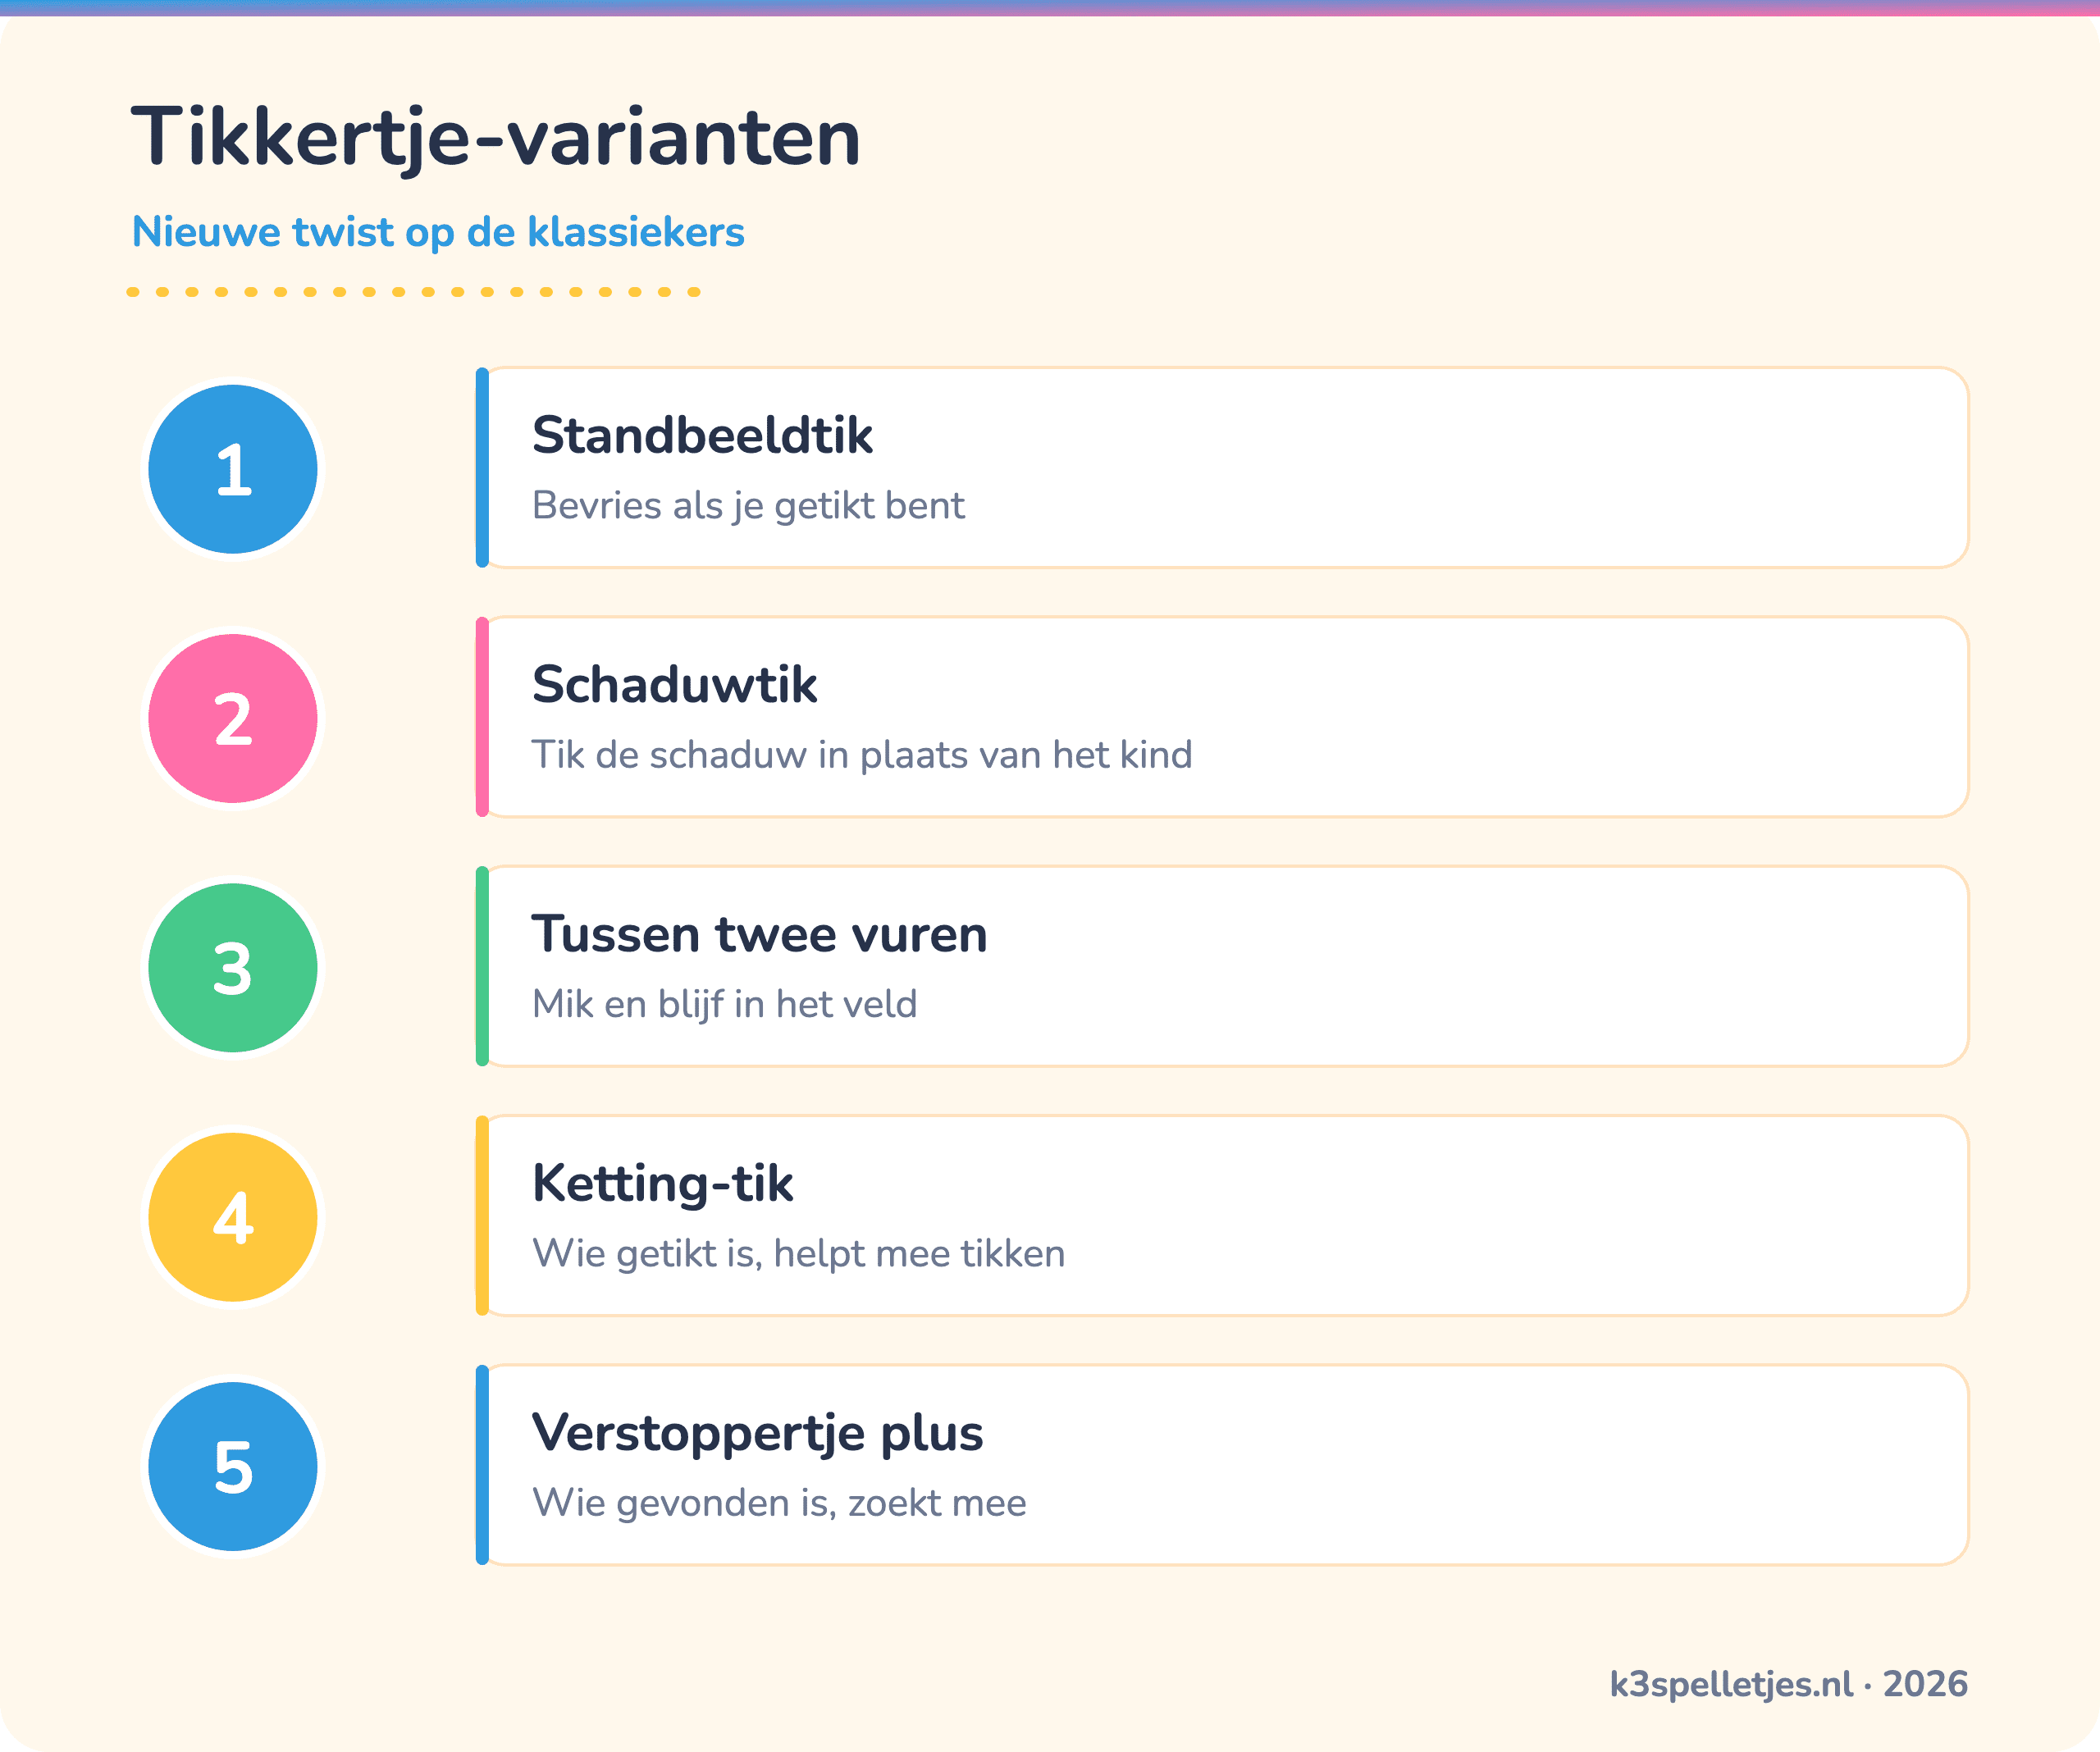Screen dimensions: 2100x1752
Task: Select the Schaduwtik heading
Action: click(674, 685)
